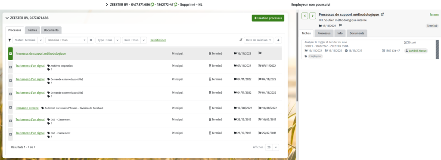441x160 pixels.
Task: Open the Domaine : Tous combo box
Action: click(66, 40)
